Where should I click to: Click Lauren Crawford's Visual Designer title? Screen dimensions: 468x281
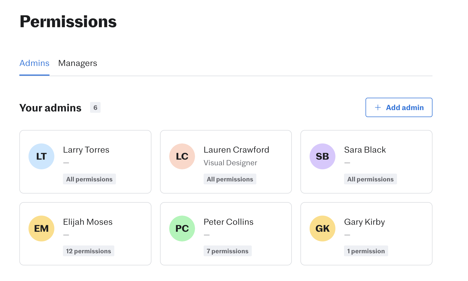(230, 163)
